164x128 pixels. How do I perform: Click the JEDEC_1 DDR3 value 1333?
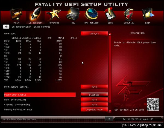coord(18,41)
